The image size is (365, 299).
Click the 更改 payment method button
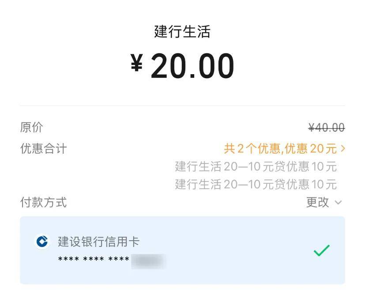(318, 202)
